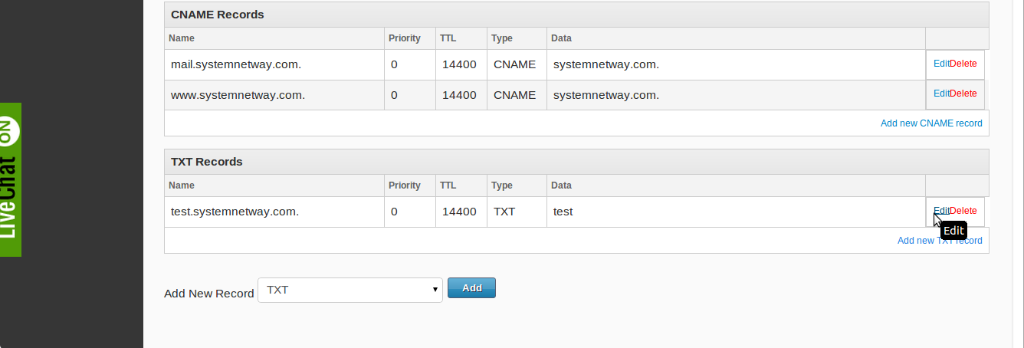Screen dimensions: 1024x348
Task: Open the LiveChat side tab
Action: (x=10, y=179)
